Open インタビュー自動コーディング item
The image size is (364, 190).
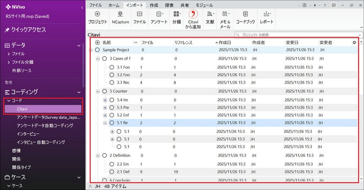tap(41, 142)
